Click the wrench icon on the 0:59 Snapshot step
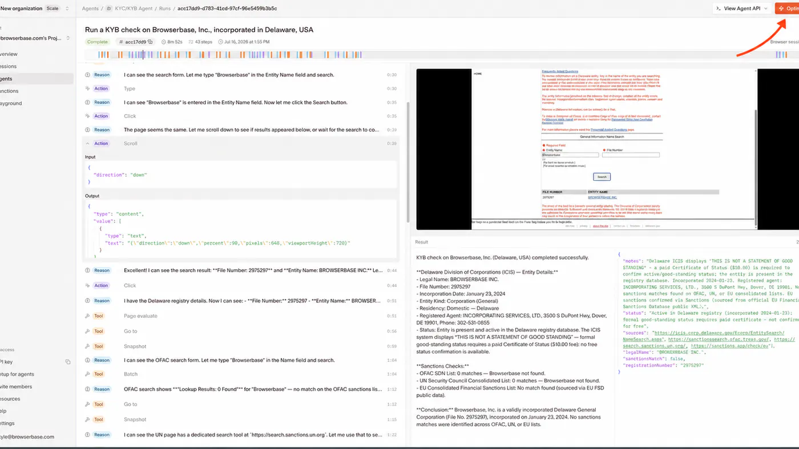This screenshot has width=799, height=449. pos(88,346)
